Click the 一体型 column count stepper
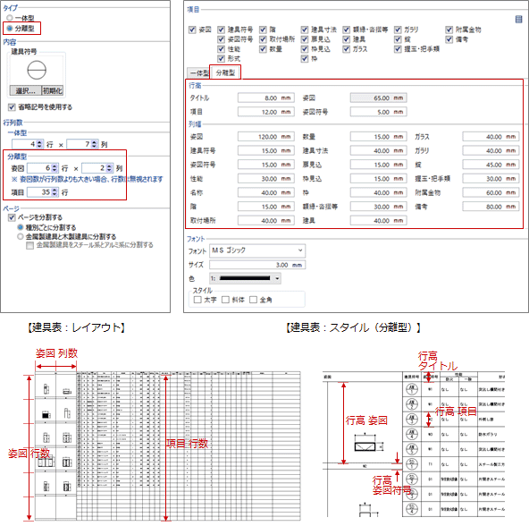 pos(95,144)
